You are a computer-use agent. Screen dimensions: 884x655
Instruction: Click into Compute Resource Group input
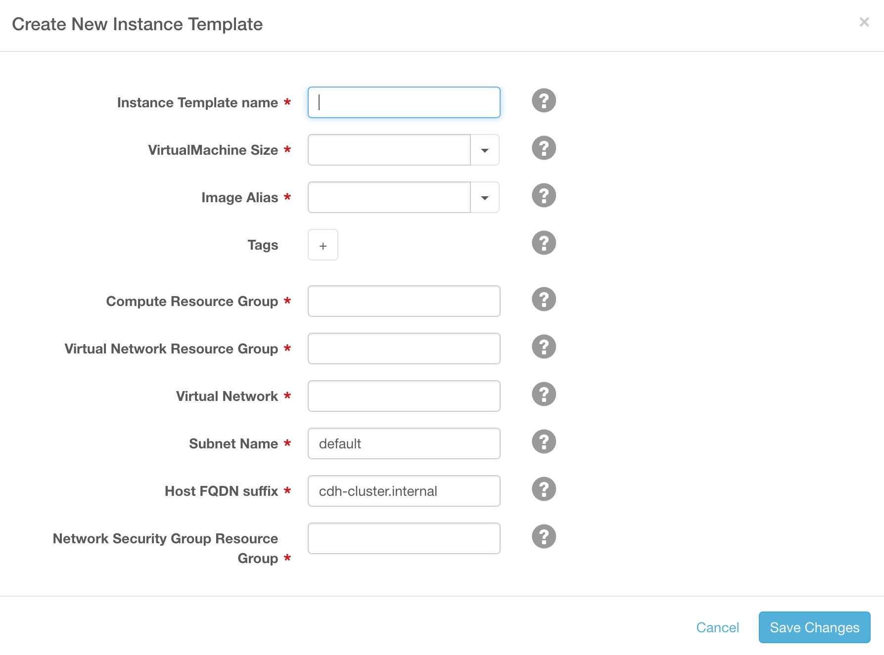[x=404, y=302]
